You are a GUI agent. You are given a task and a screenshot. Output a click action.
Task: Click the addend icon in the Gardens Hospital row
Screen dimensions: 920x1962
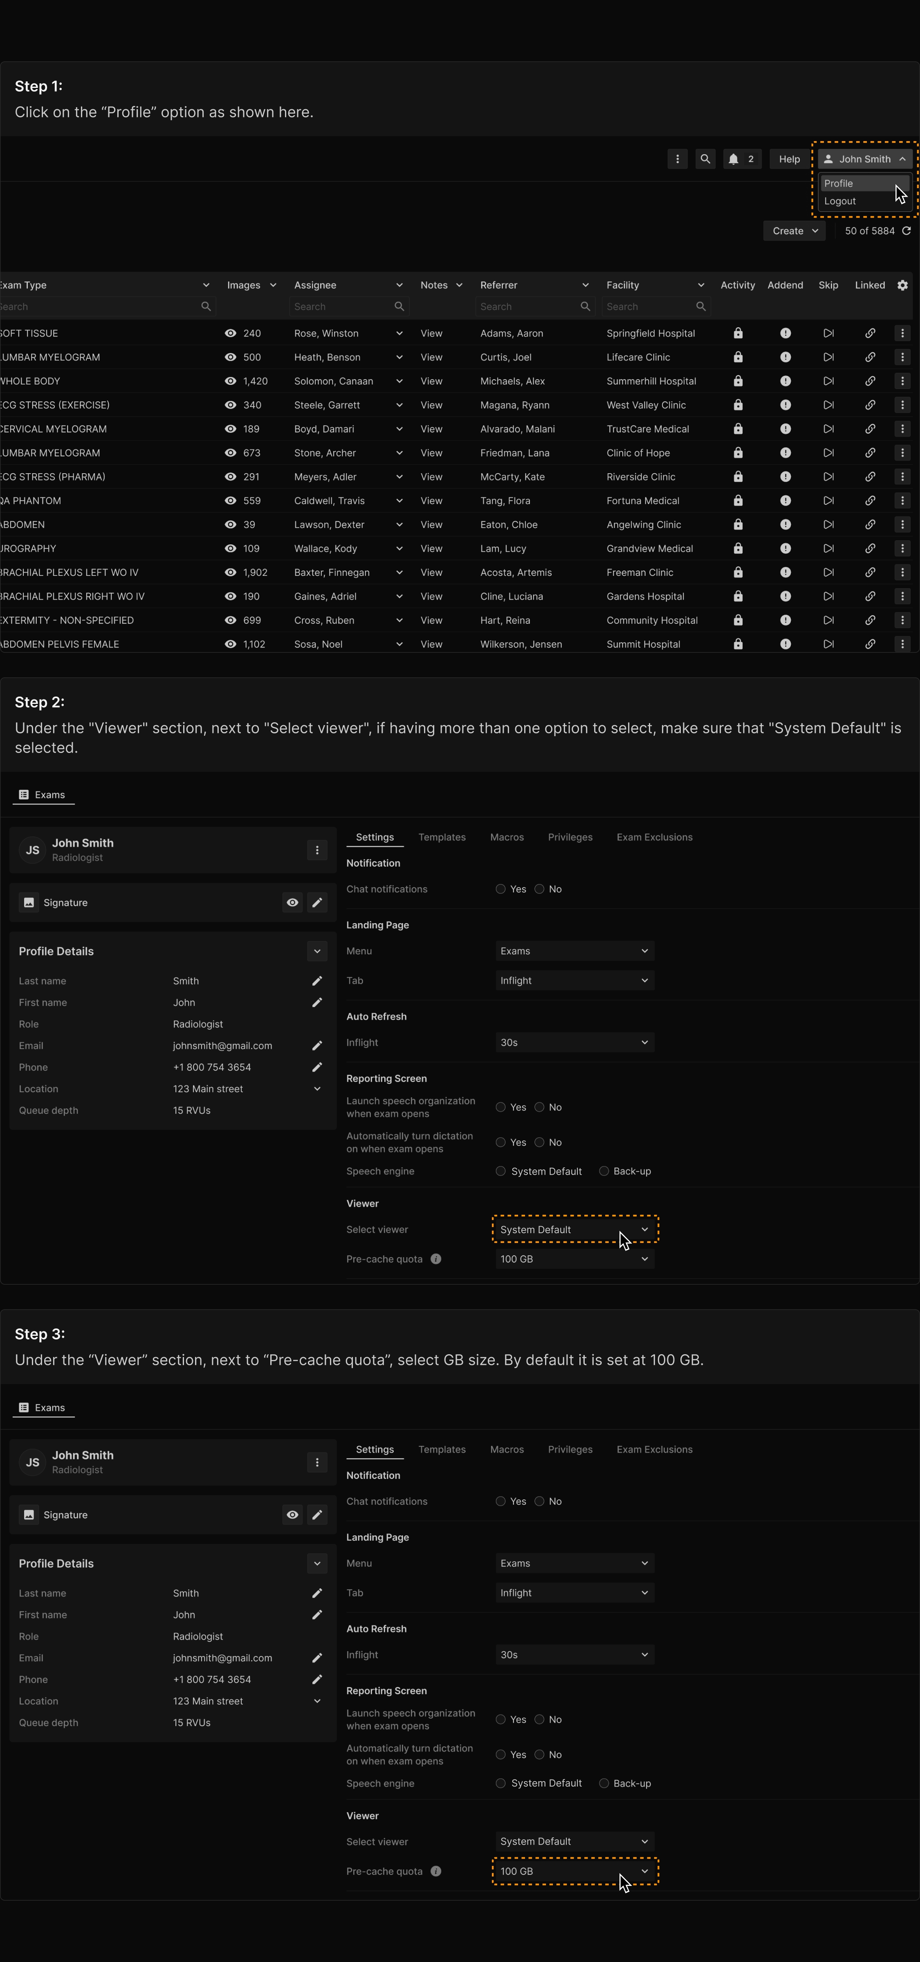click(x=785, y=596)
